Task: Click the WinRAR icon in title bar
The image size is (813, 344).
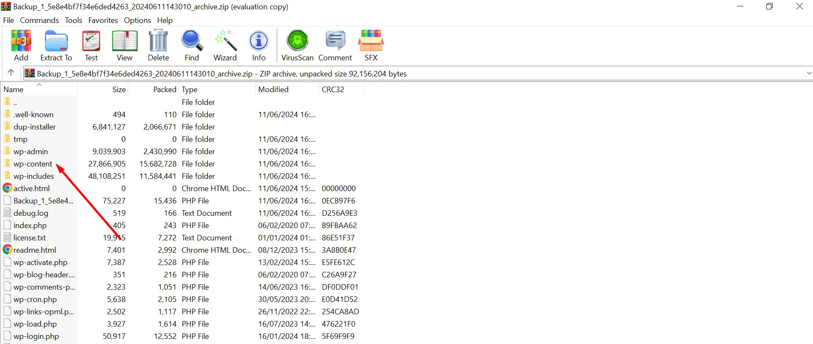Action: pos(6,6)
